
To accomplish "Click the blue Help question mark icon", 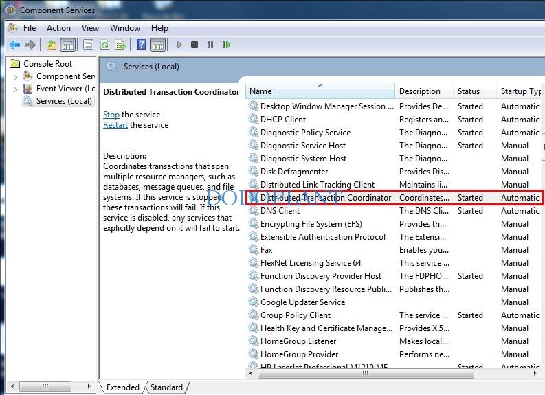I will click(x=141, y=45).
